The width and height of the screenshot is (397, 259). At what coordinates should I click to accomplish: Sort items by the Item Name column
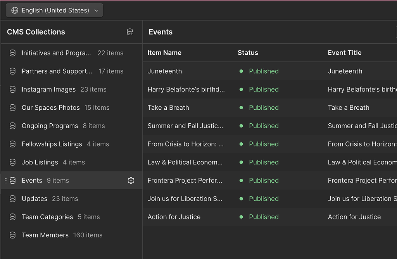[x=164, y=53]
